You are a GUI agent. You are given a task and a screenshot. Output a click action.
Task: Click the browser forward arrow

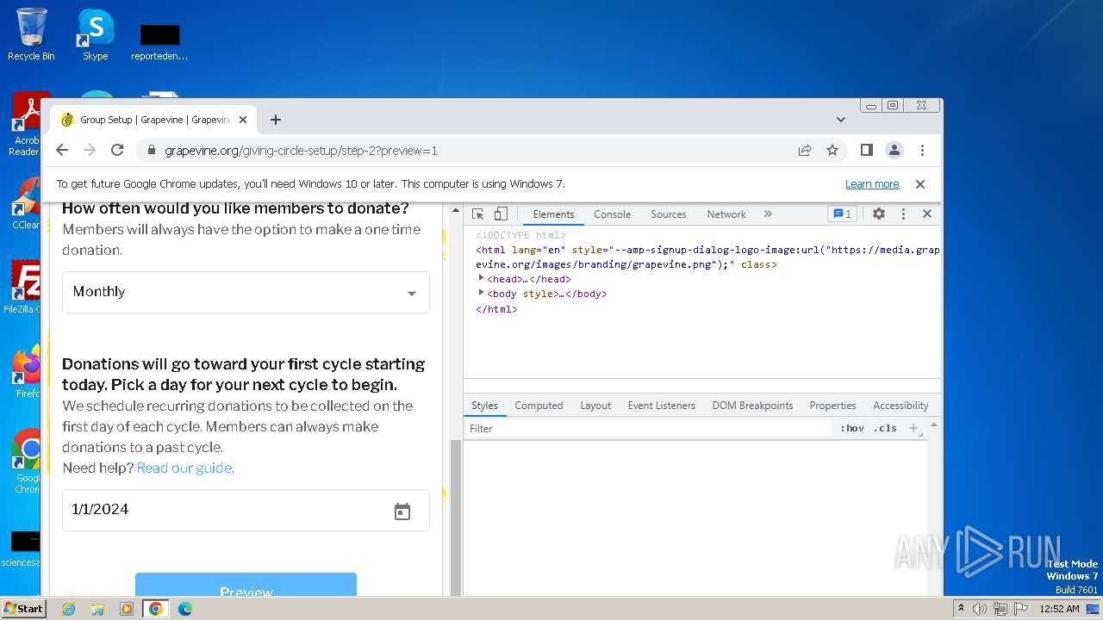(x=90, y=150)
